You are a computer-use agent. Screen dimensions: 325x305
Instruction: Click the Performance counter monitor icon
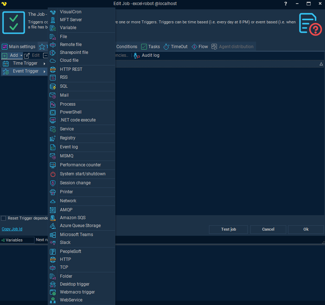pyautogui.click(x=53, y=165)
